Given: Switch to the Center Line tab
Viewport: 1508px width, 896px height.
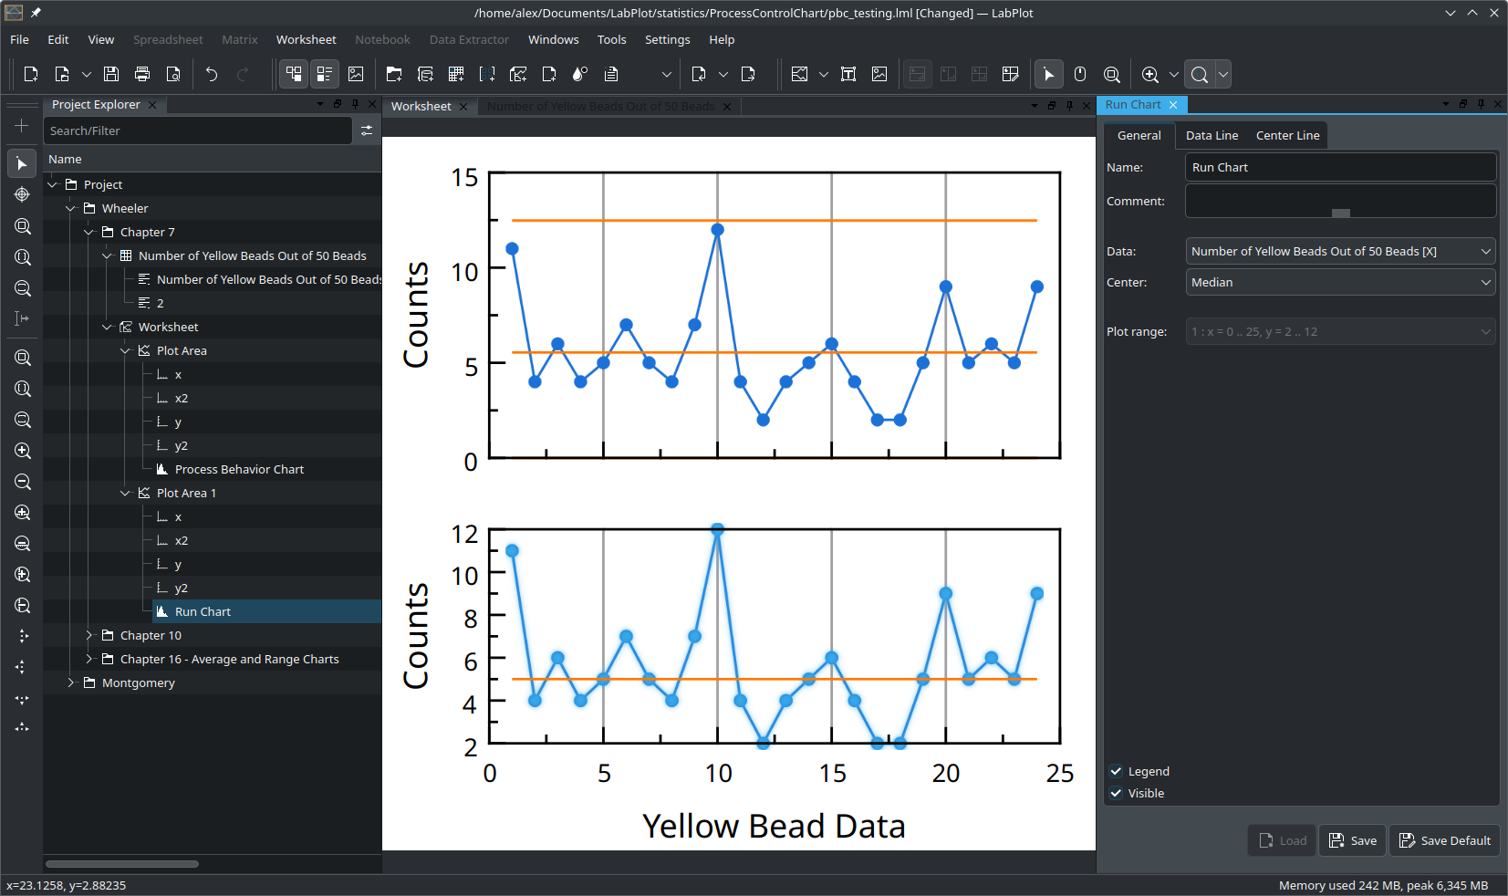Looking at the screenshot, I should click(x=1287, y=135).
